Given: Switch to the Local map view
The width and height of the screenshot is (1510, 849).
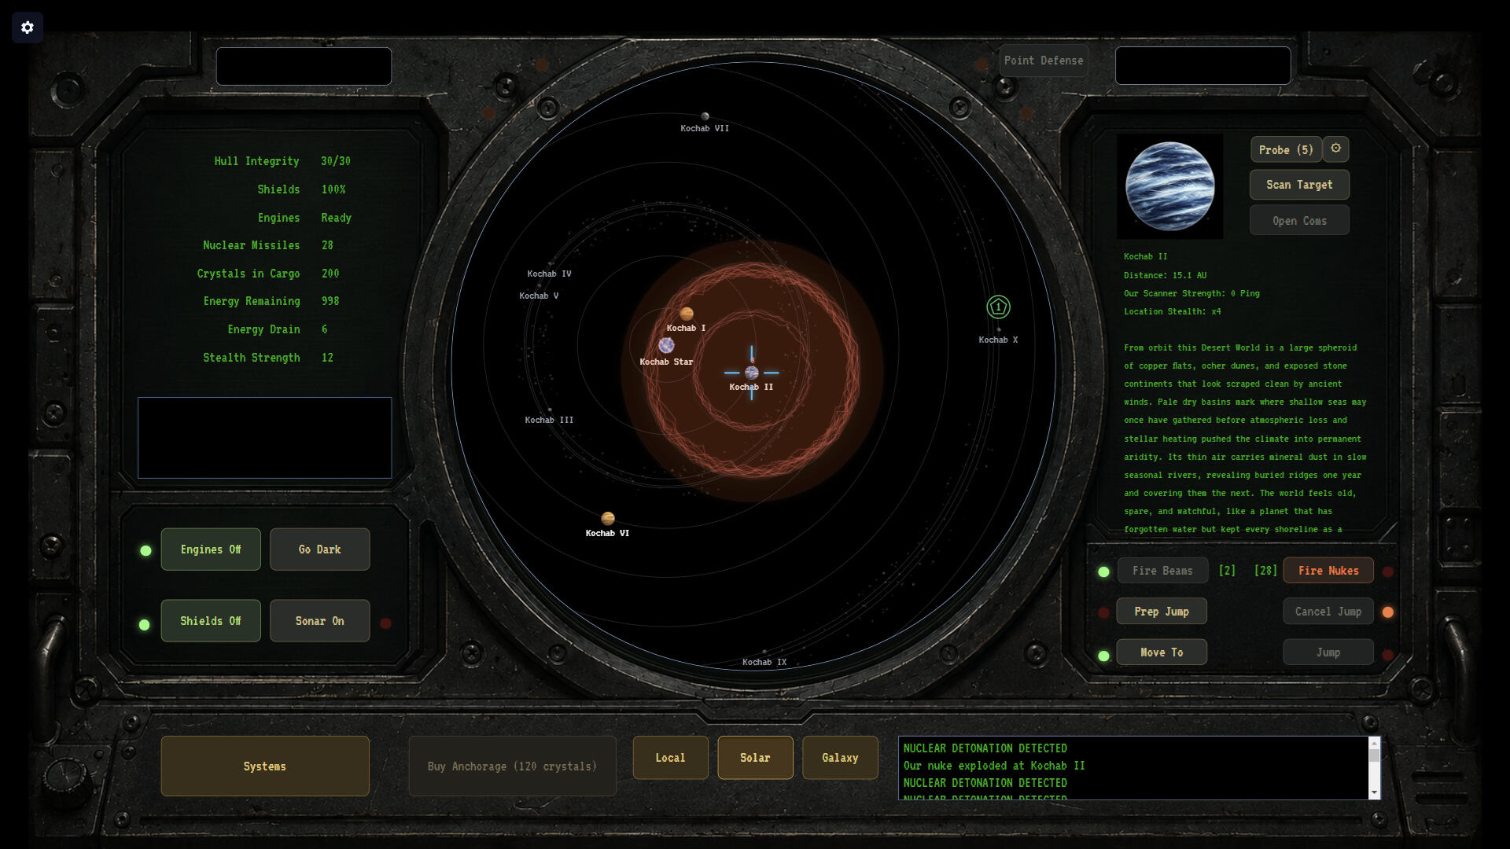Looking at the screenshot, I should point(671,758).
